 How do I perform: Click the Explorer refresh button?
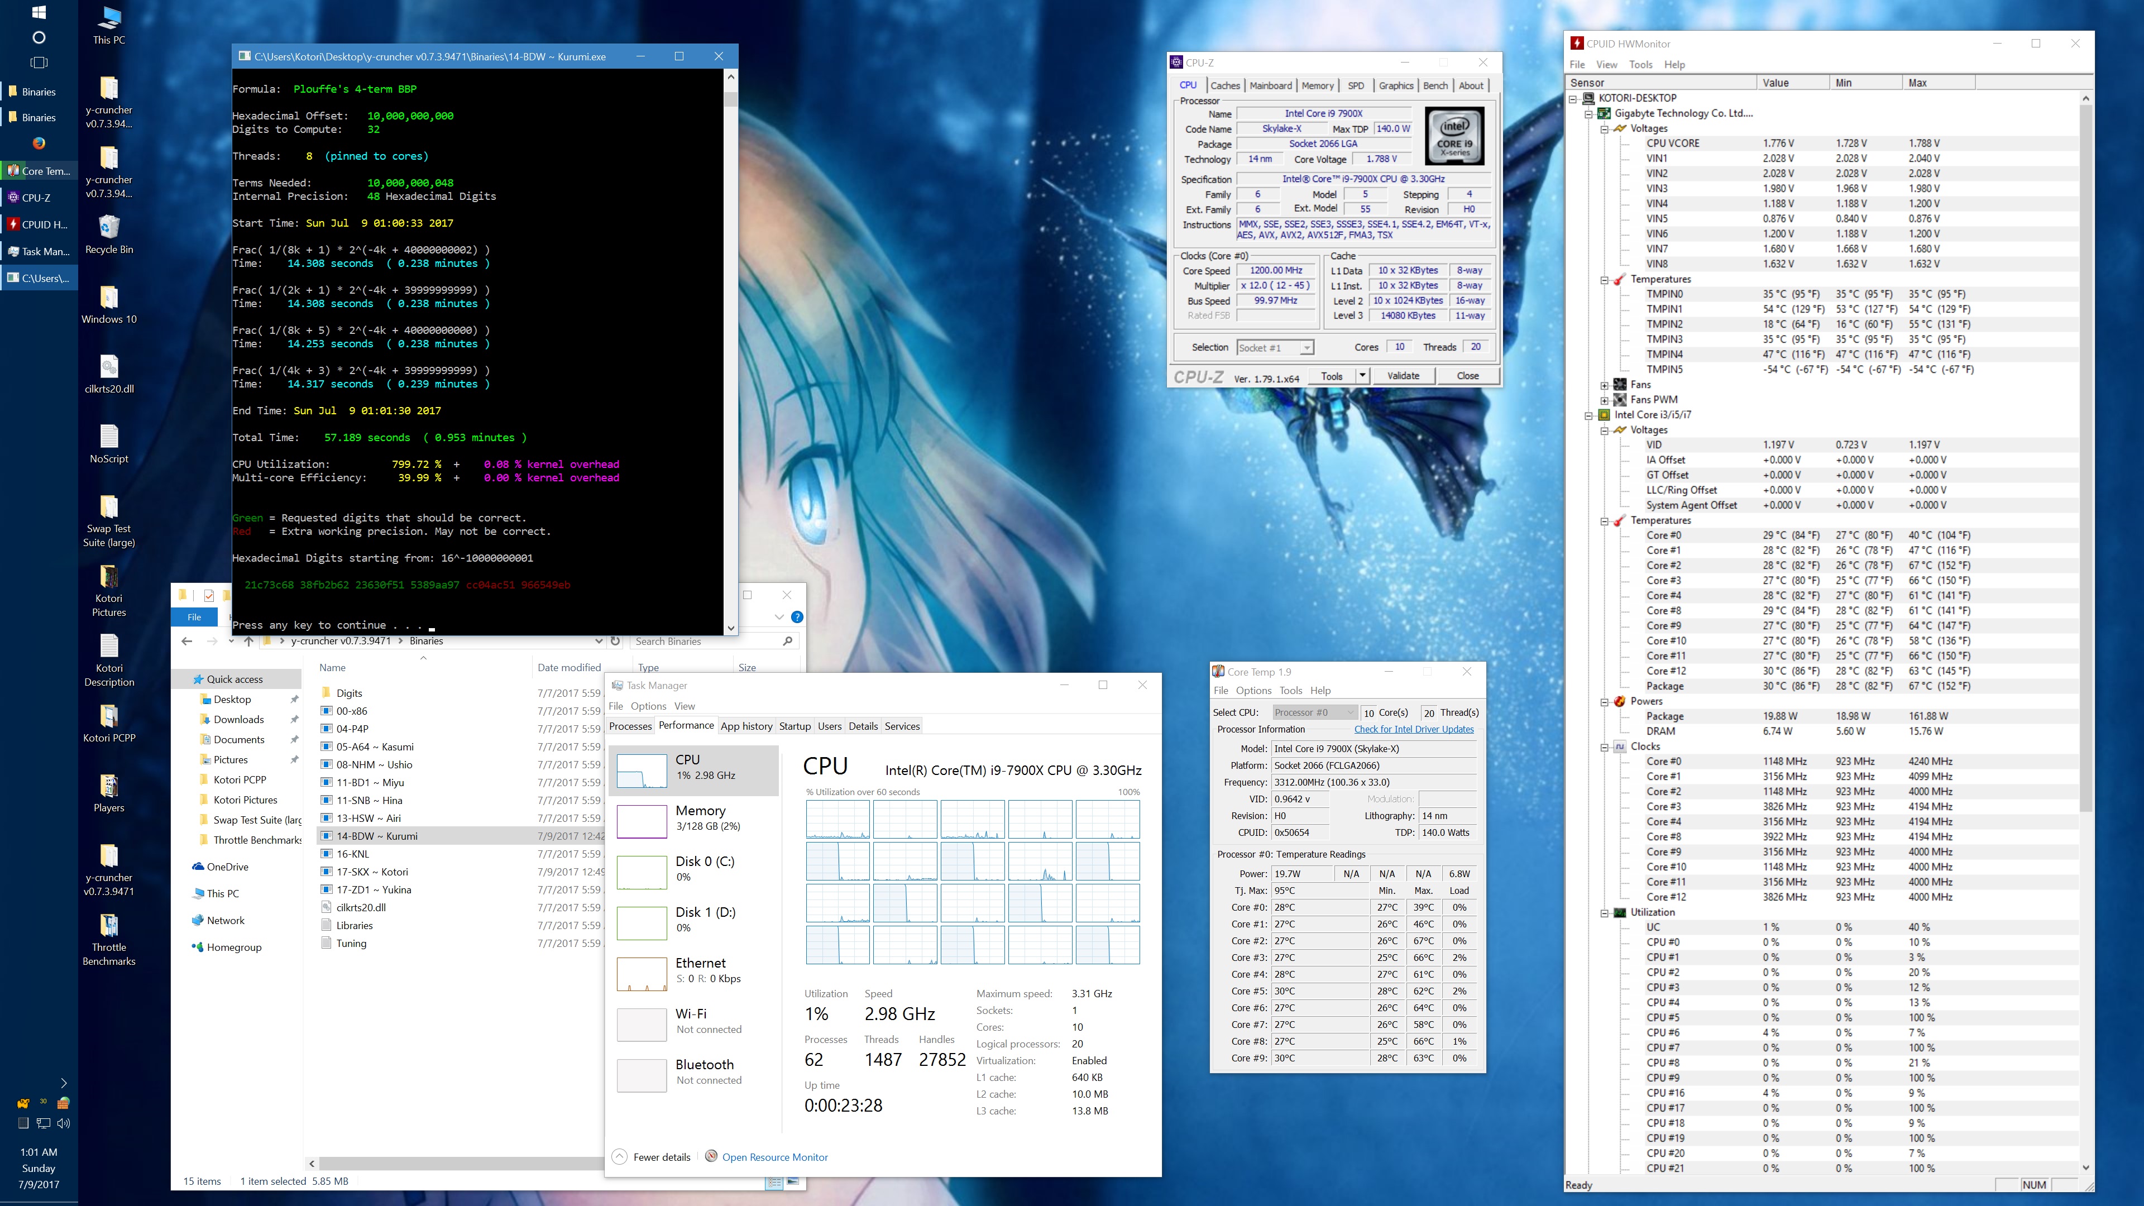click(x=615, y=641)
